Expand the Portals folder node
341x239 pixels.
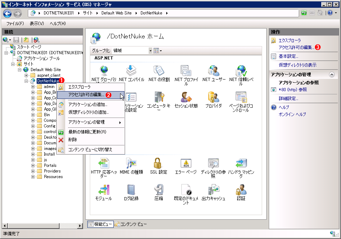(33, 165)
